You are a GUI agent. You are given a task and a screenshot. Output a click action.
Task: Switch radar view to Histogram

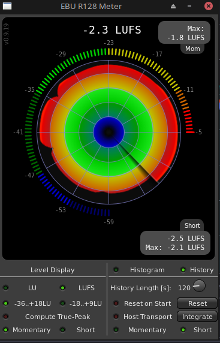(139, 270)
